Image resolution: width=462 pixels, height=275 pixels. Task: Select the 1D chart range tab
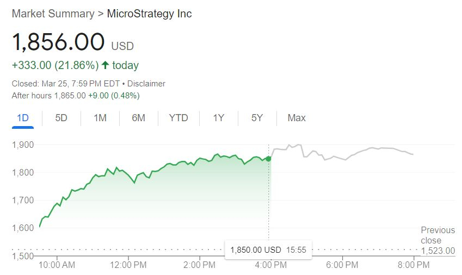23,118
